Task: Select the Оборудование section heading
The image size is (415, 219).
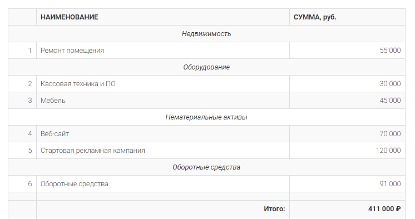Action: coord(206,67)
